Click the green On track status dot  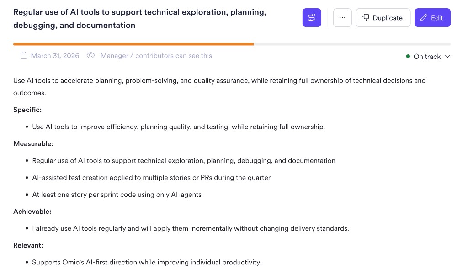pos(408,56)
